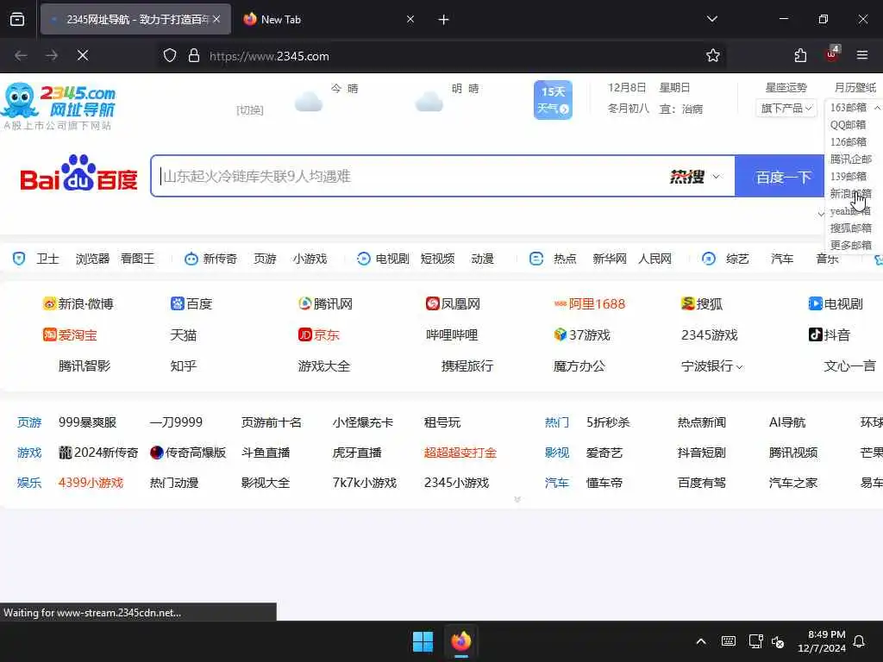
Task: Open 京东 site link
Action: (319, 335)
